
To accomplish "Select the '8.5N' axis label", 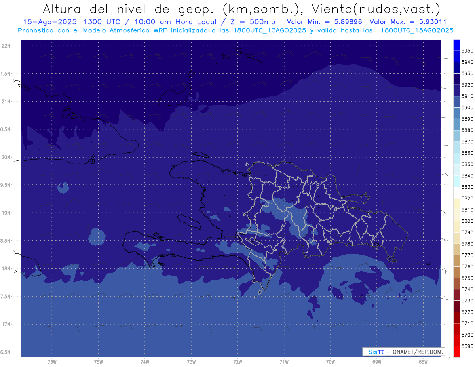I will (x=6, y=241).
